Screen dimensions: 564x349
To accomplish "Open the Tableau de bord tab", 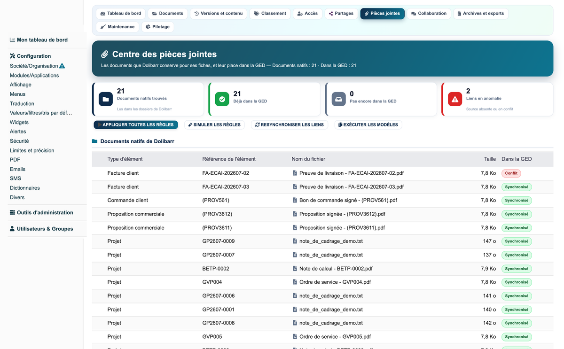I will tap(121, 14).
